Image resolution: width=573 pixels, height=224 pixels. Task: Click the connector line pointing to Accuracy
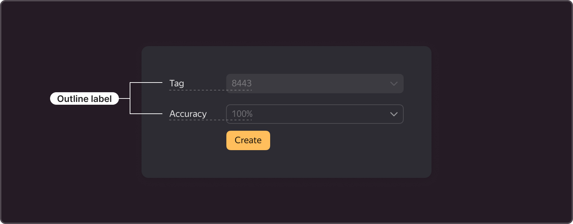(146, 113)
